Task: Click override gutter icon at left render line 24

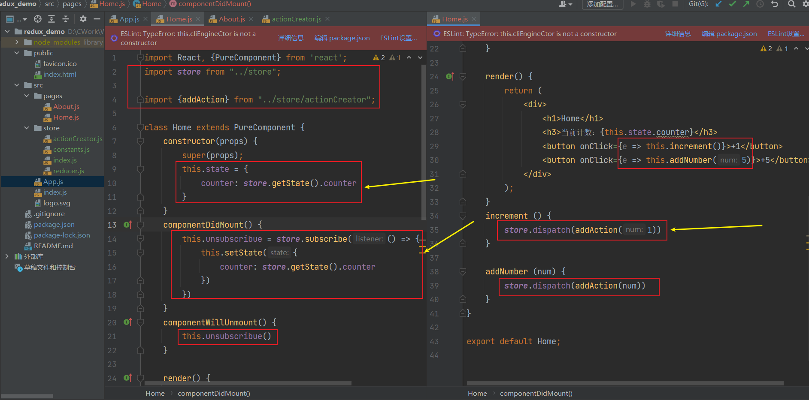Action: click(x=128, y=378)
